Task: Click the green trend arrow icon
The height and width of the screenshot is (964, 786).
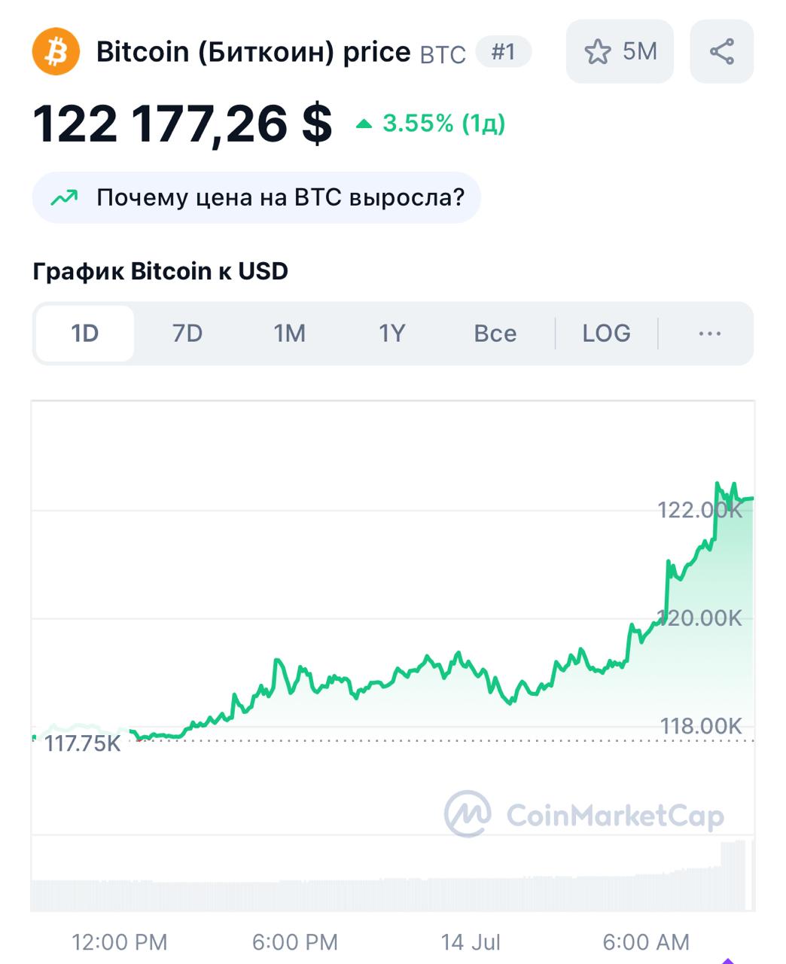Action: [64, 198]
